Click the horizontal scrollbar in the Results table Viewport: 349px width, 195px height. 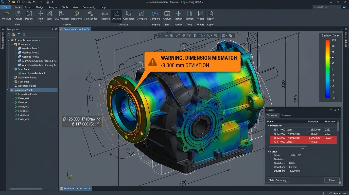pyautogui.click(x=288, y=147)
